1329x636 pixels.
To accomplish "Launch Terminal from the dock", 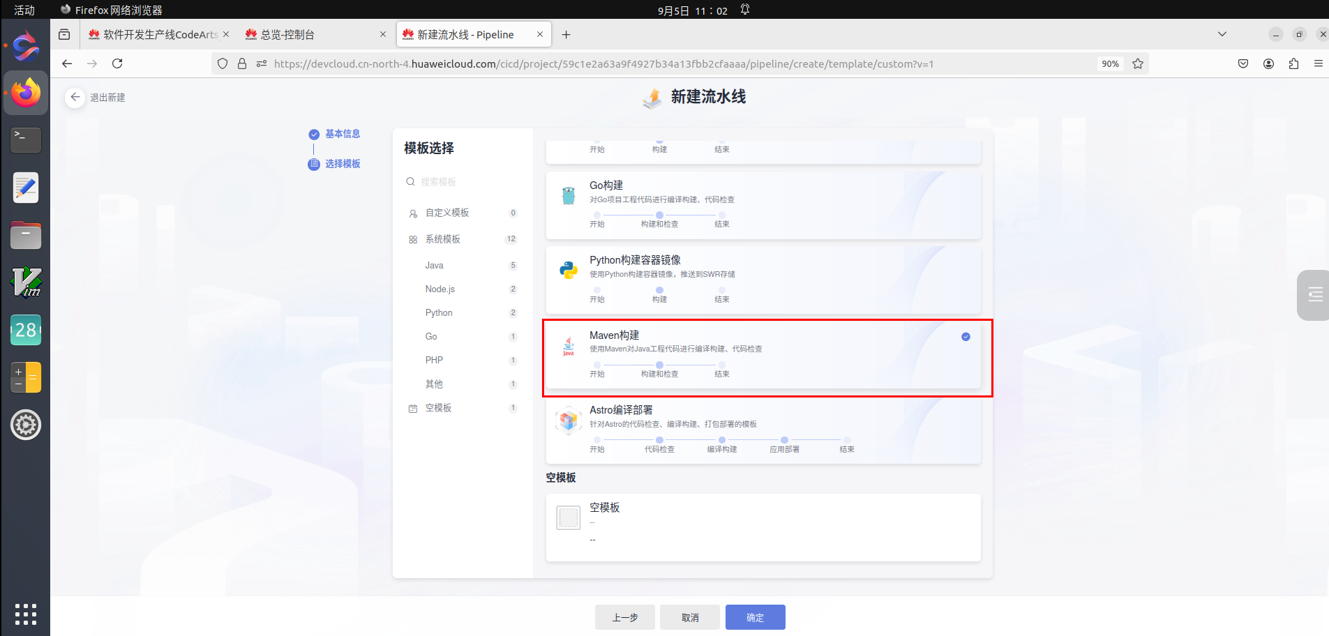I will [26, 139].
